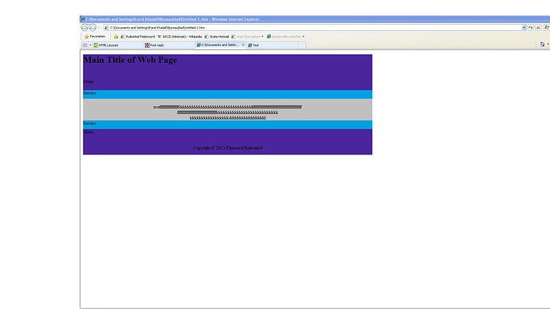The width and height of the screenshot is (550, 309).
Task: Open the Favorieten star panel
Action: coord(95,37)
